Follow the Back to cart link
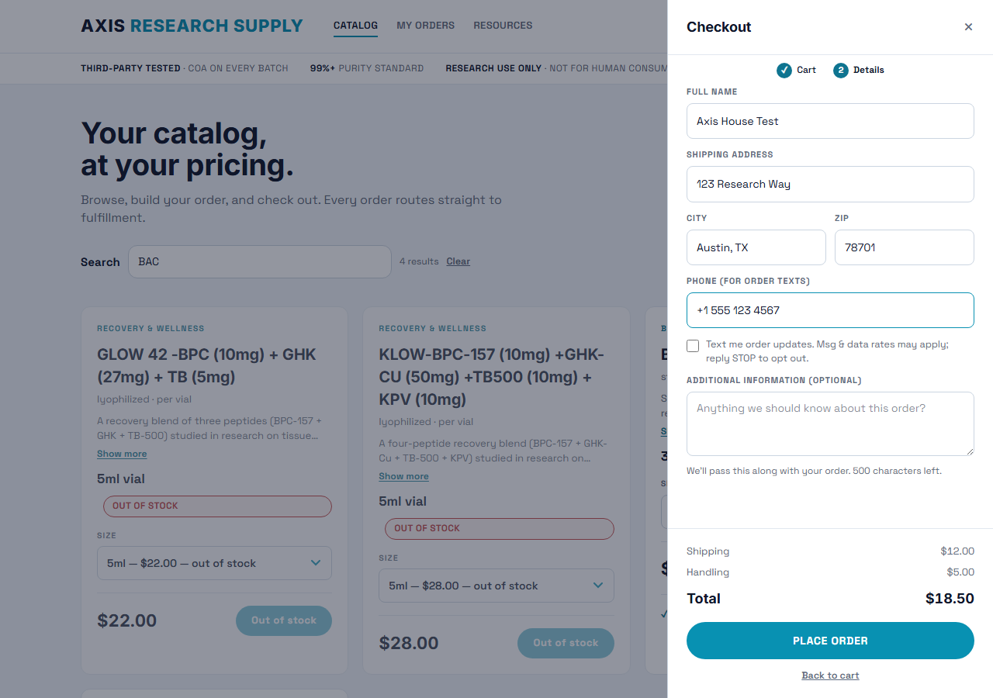The width and height of the screenshot is (993, 698). [x=830, y=676]
